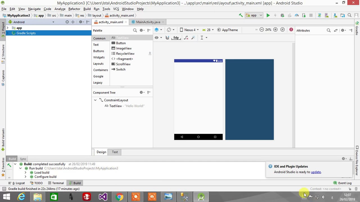Open the Gradle side tool window
This screenshot has width=360, height=202.
coord(357,29)
